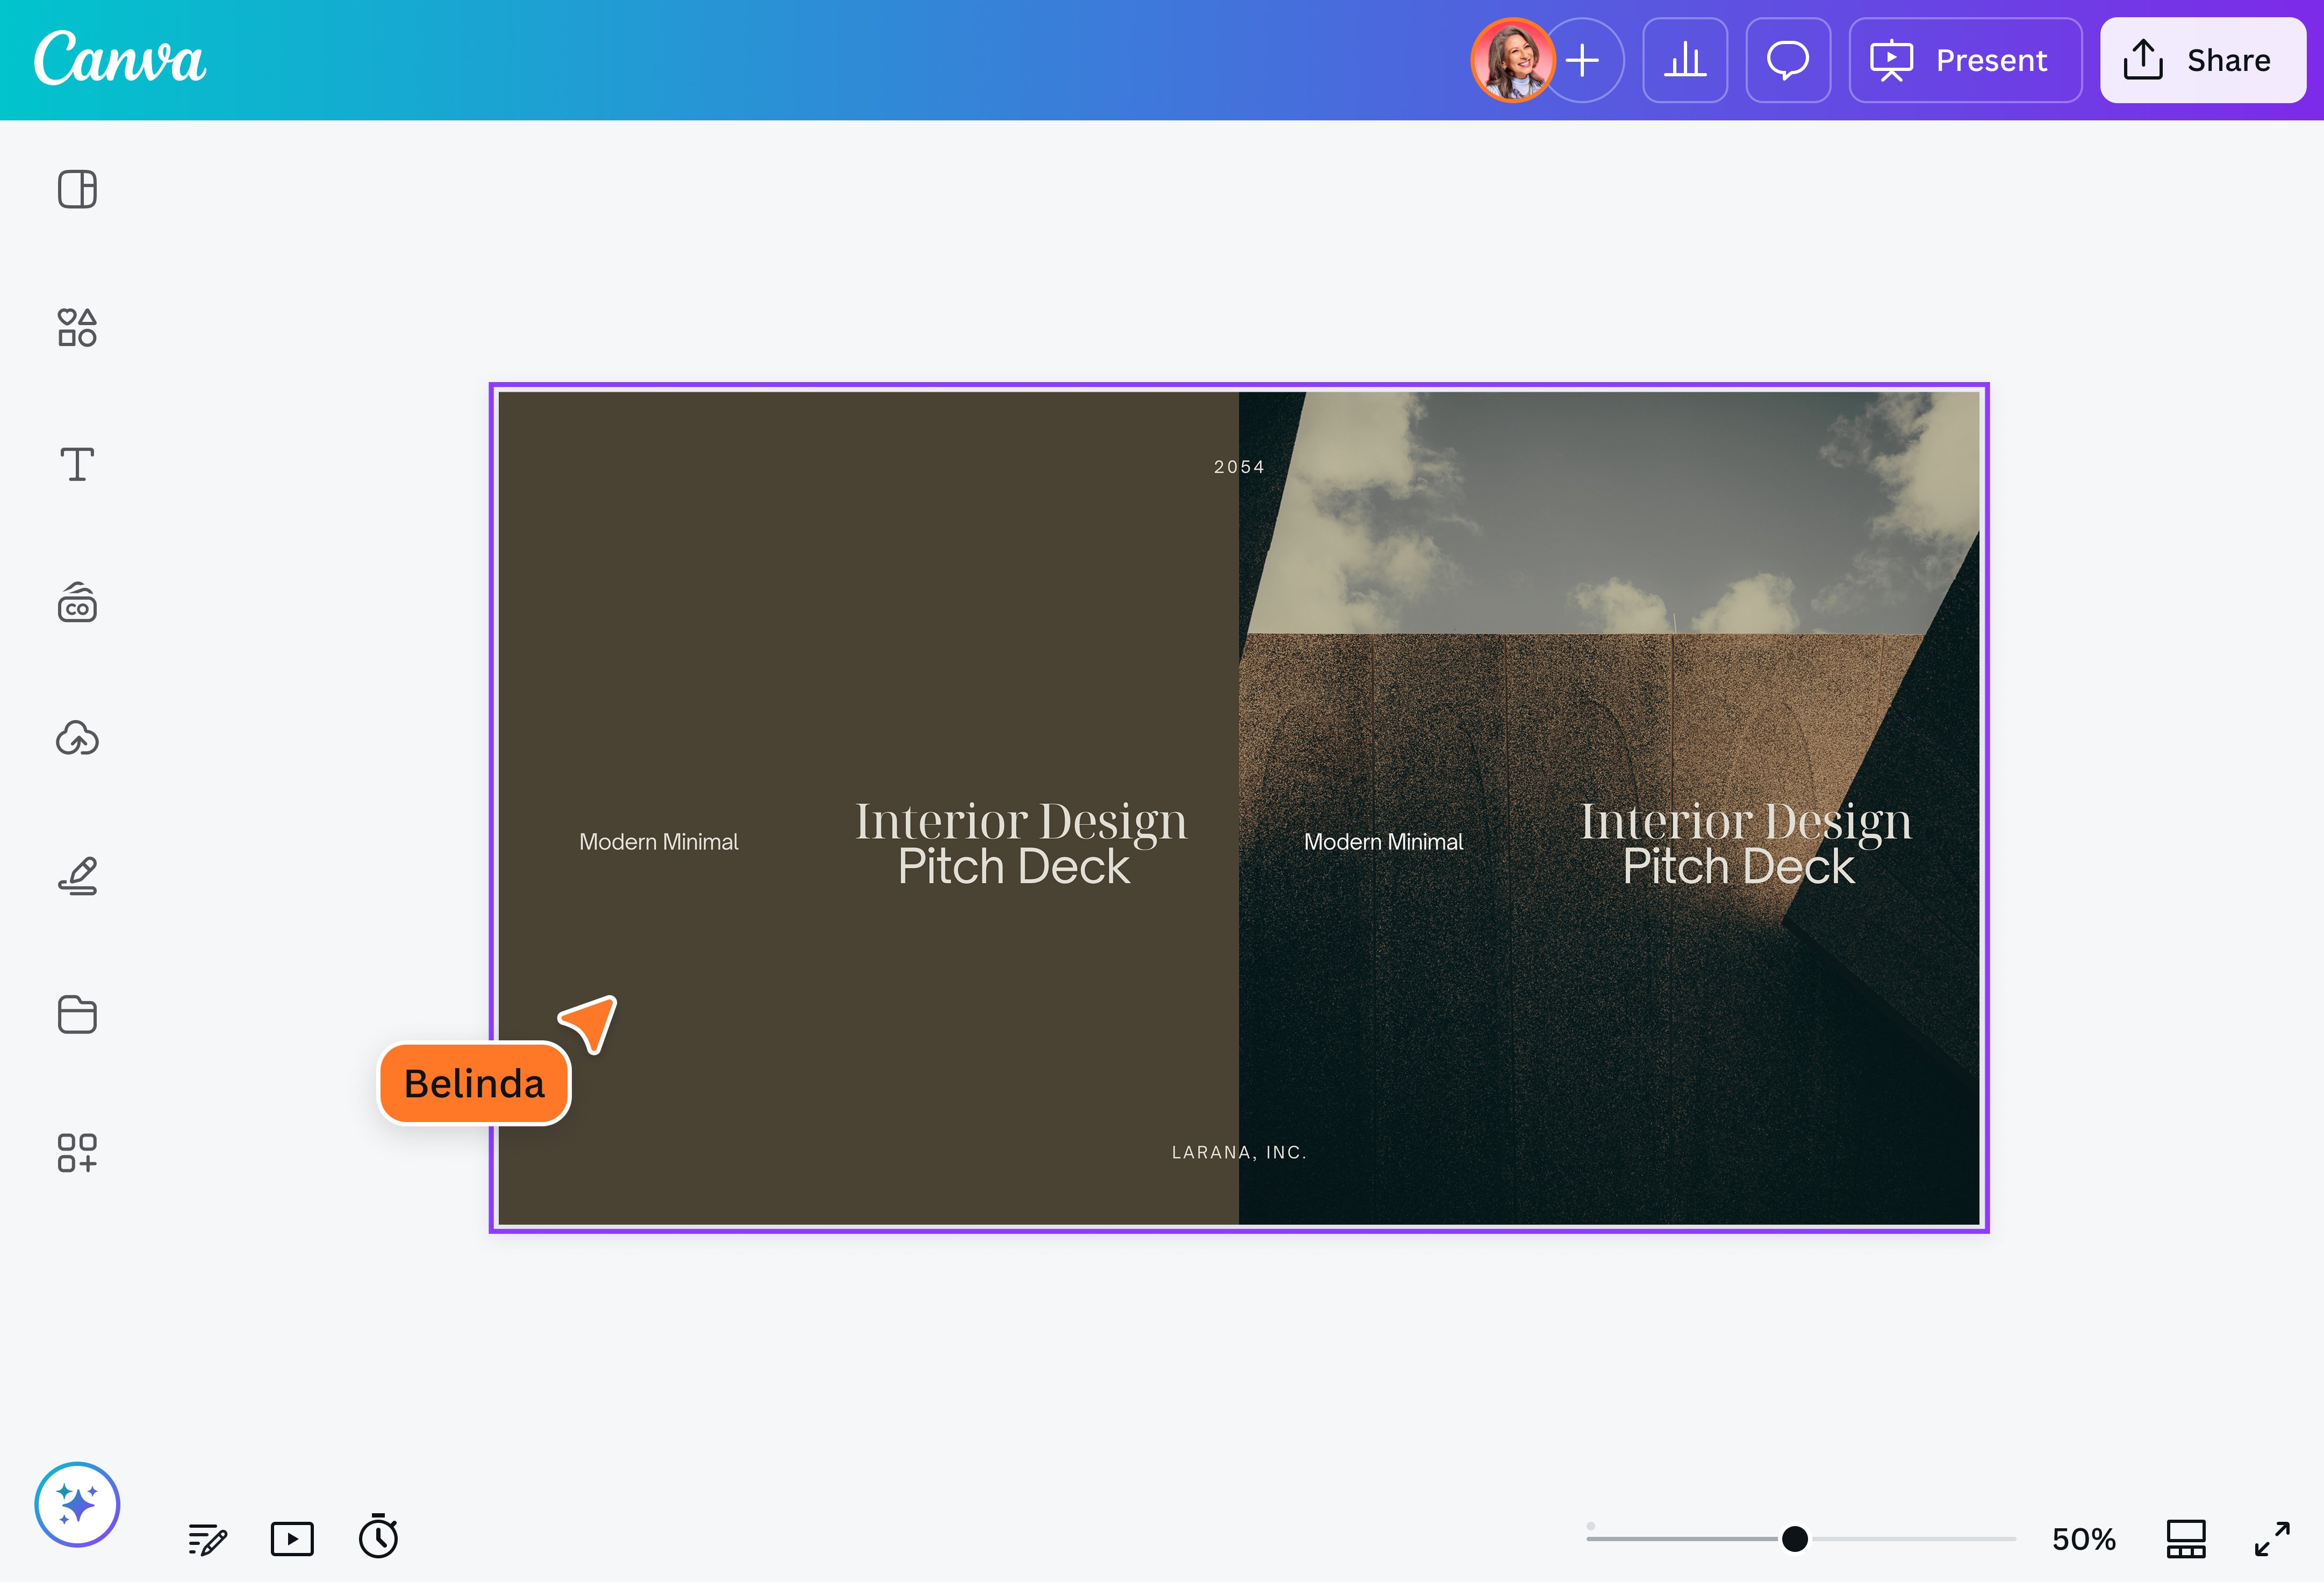The image size is (2324, 1582).
Task: Open presenter notes
Action: click(207, 1539)
